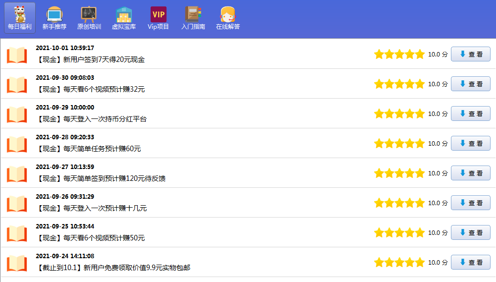The width and height of the screenshot is (496, 282).
Task: Click the star rating of 2021-09-25 entry
Action: (x=399, y=232)
